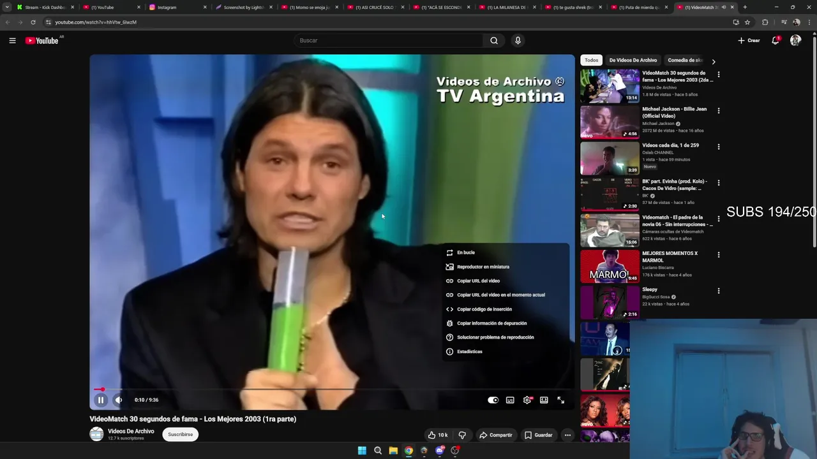Open options for 'Videos cada día' suggestion

pyautogui.click(x=719, y=147)
